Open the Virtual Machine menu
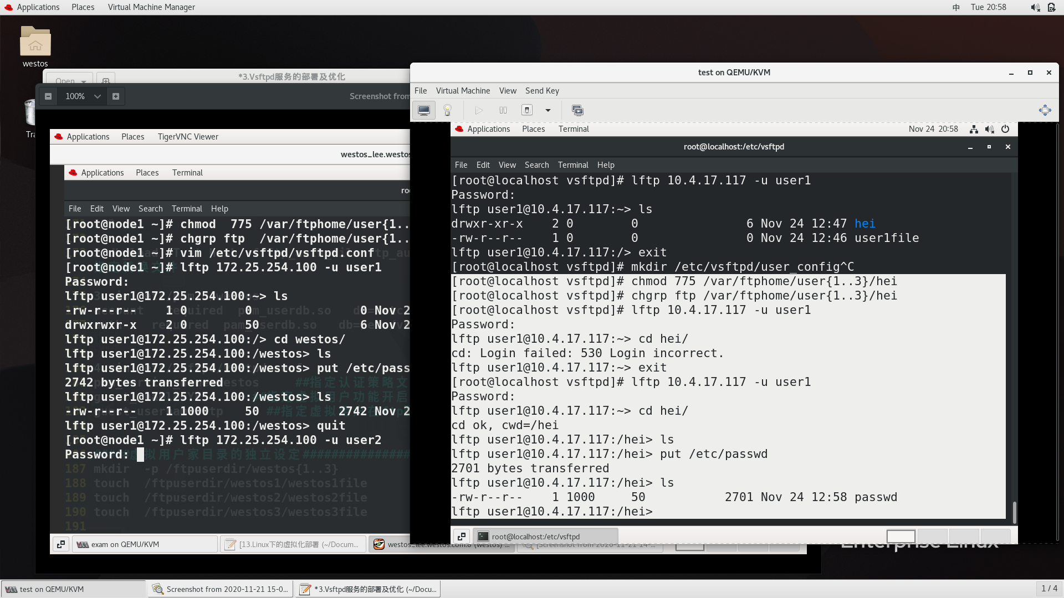The width and height of the screenshot is (1064, 598). coord(463,91)
